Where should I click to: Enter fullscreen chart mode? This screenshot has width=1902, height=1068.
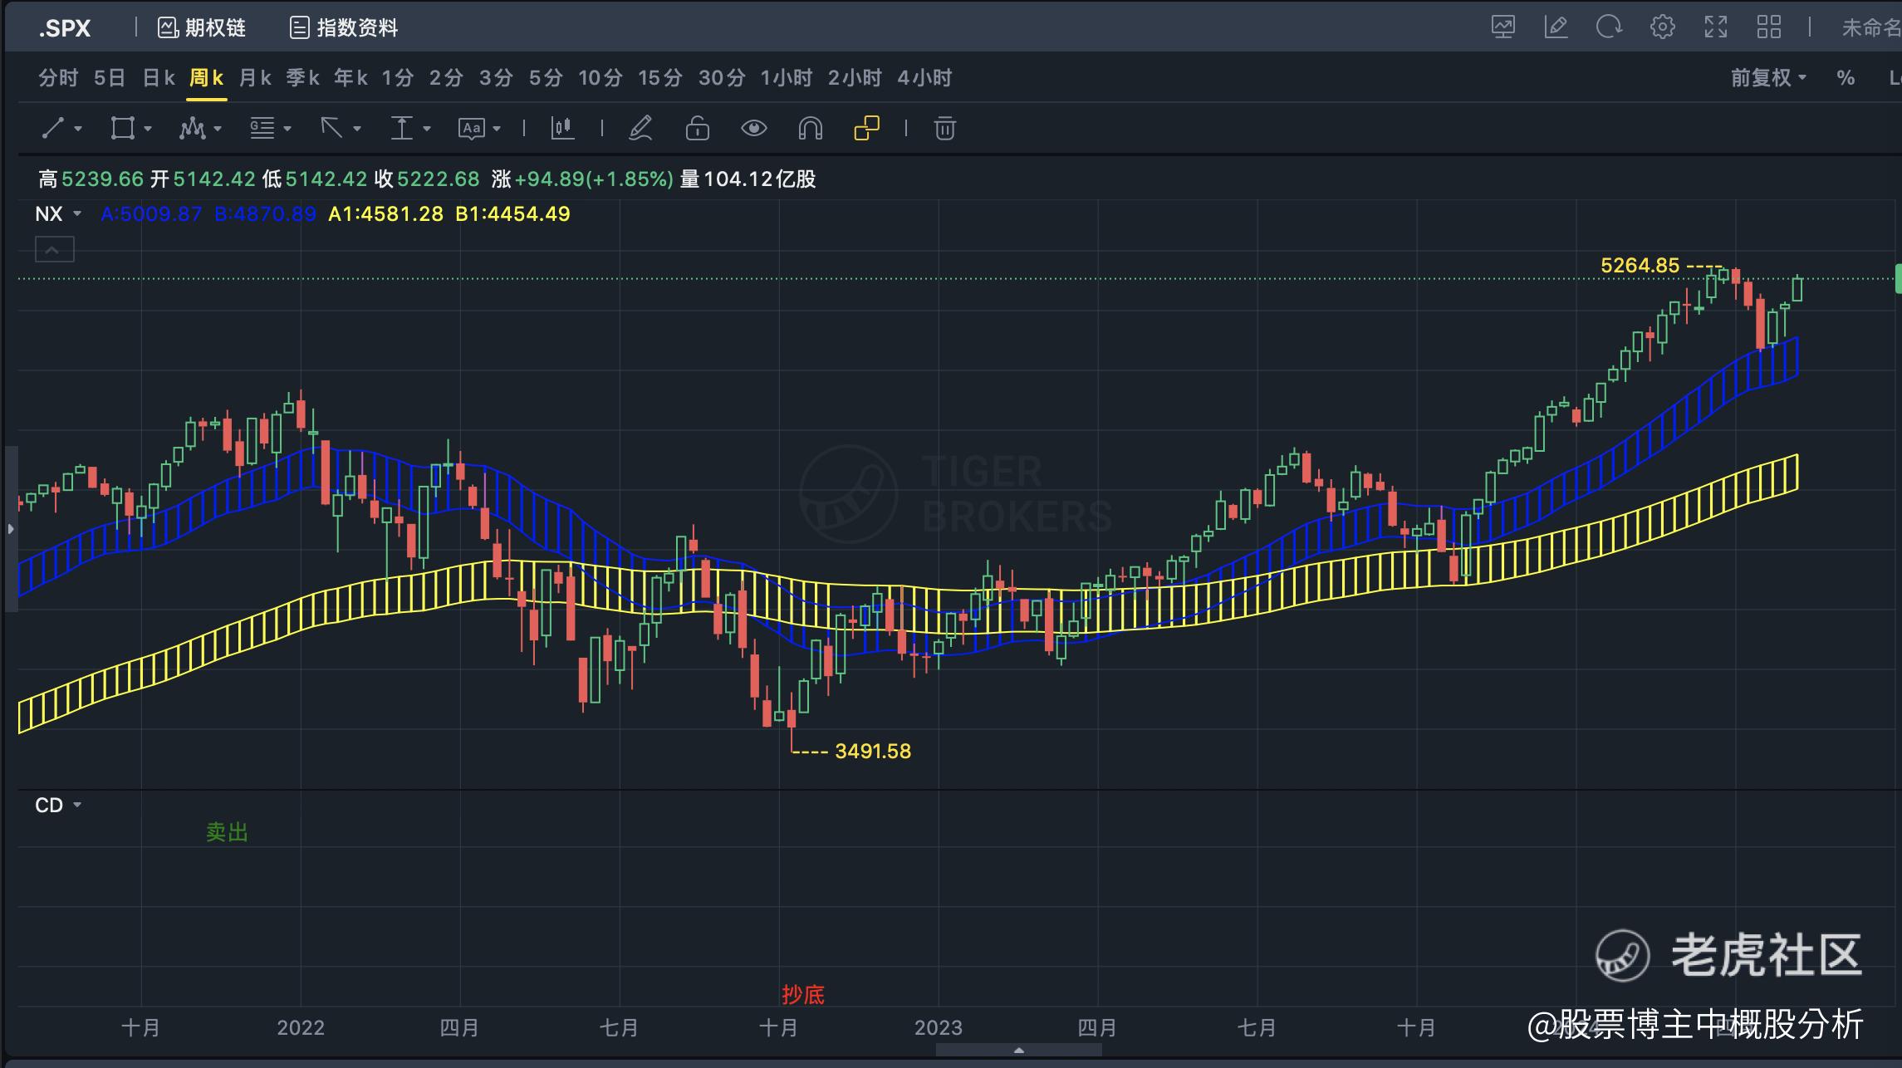[x=1716, y=27]
